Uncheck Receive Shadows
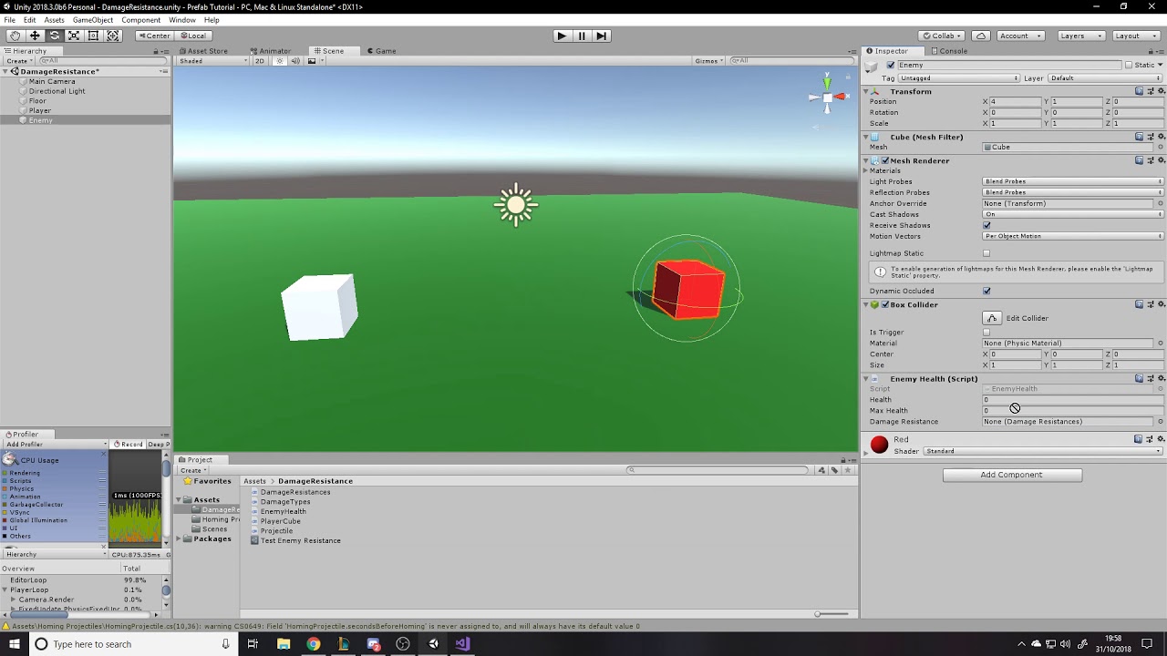This screenshot has height=656, width=1167. 986,225
